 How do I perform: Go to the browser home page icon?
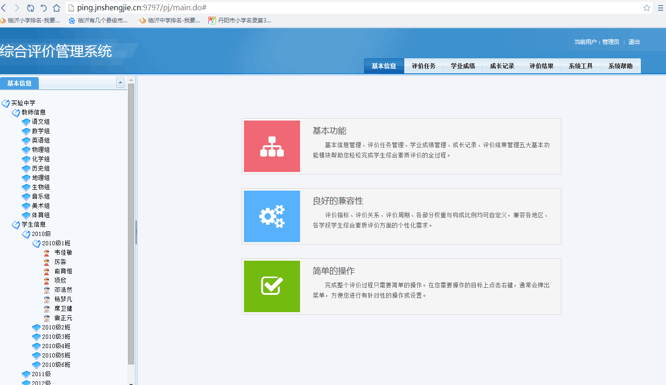57,7
